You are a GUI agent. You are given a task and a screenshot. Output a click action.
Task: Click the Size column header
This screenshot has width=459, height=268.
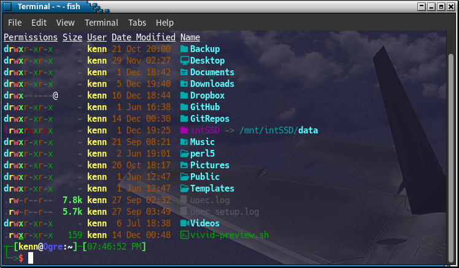click(72, 37)
